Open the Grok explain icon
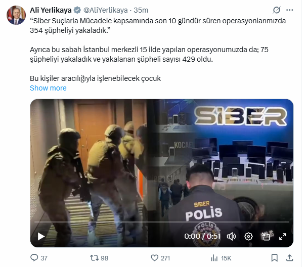The width and height of the screenshot is (307, 267). pos(277,10)
